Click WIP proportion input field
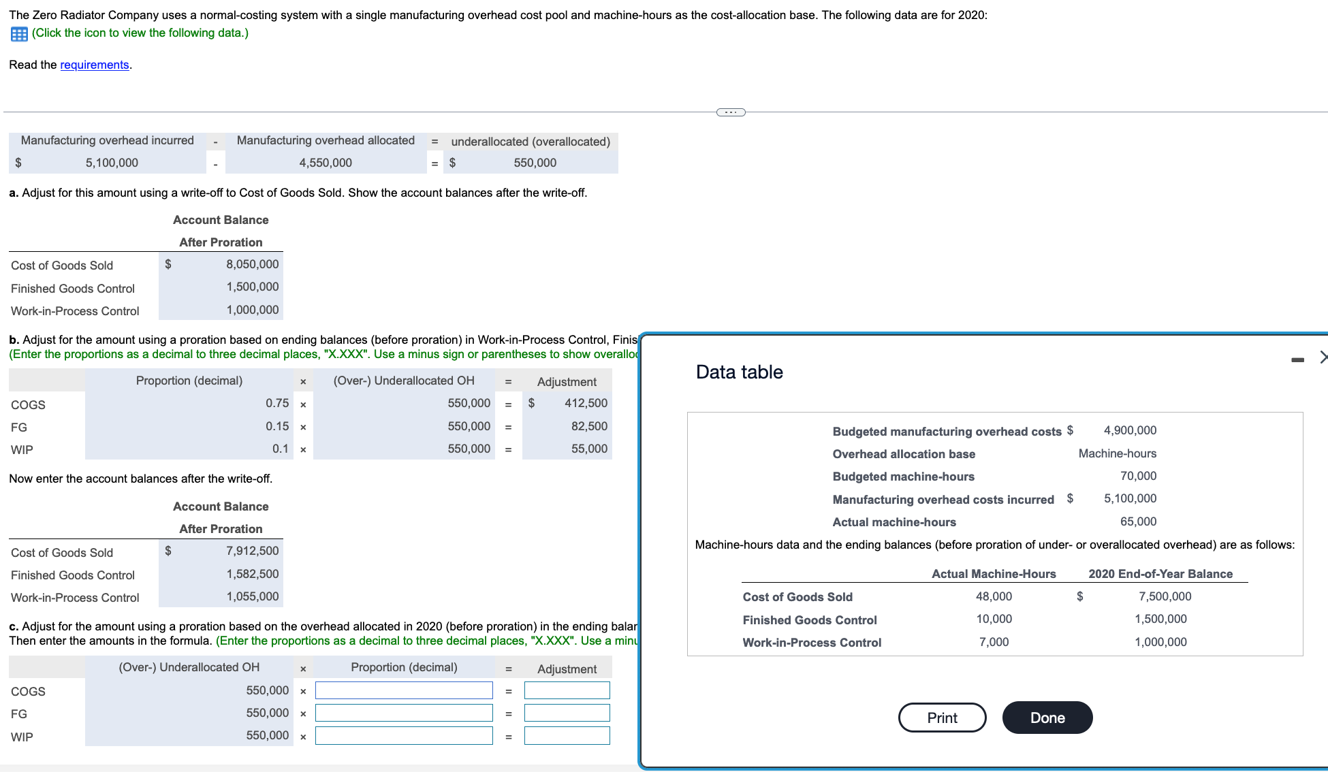 tap(404, 736)
